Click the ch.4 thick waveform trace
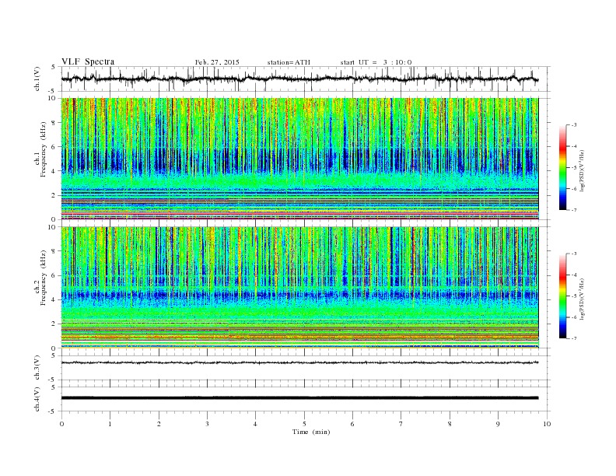Viewport: 616px width, 476px height. 299,398
